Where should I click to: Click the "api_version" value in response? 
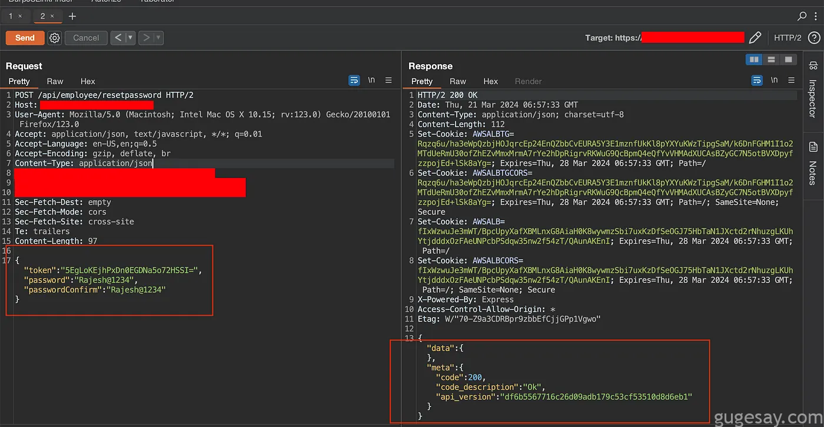pyautogui.click(x=597, y=397)
